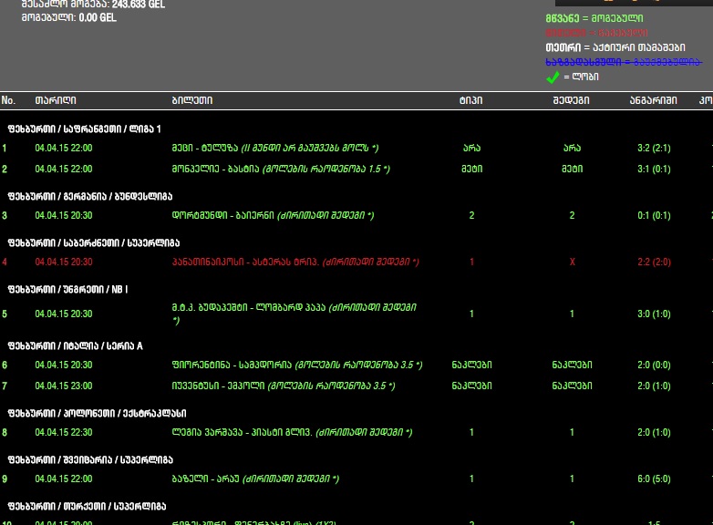713x525 pixels.
Task: Select the დორტმუნდი - ბაიერნი match
Action: point(273,216)
